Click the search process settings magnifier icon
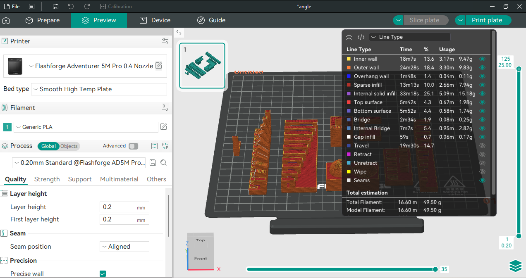Viewport: 526px width, 278px height. (x=164, y=163)
